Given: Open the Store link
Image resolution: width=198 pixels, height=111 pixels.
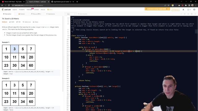Looking at the screenshot, I should (x=50, y=10).
